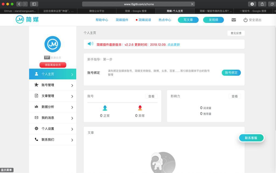Expand 文章管理 chevron arrow
Viewport: 276px width, 173px height.
[72, 96]
